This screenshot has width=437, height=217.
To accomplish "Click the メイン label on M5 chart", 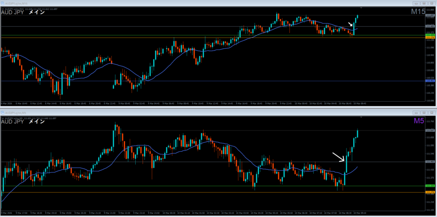I will pyautogui.click(x=36, y=121).
